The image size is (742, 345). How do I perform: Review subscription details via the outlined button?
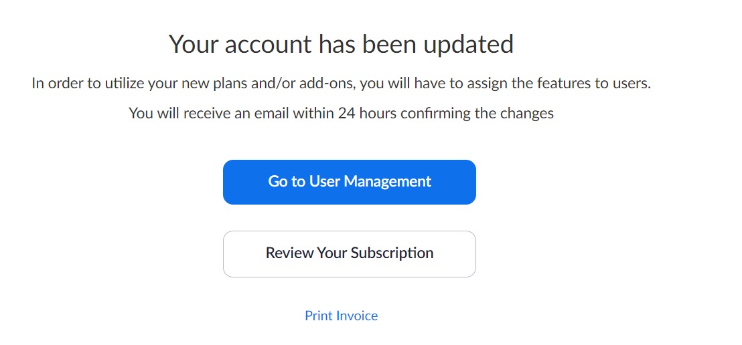349,254
